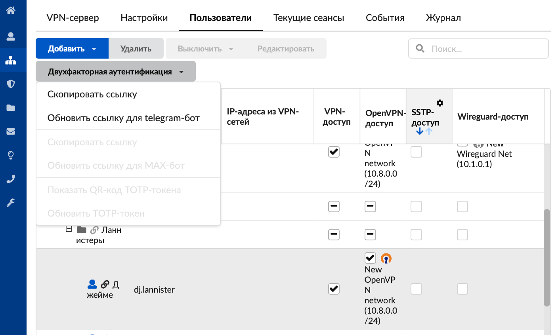Open the home dashboard icon in sidebar

(11, 10)
